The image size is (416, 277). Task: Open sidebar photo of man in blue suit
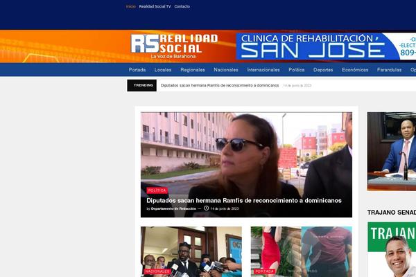392,152
